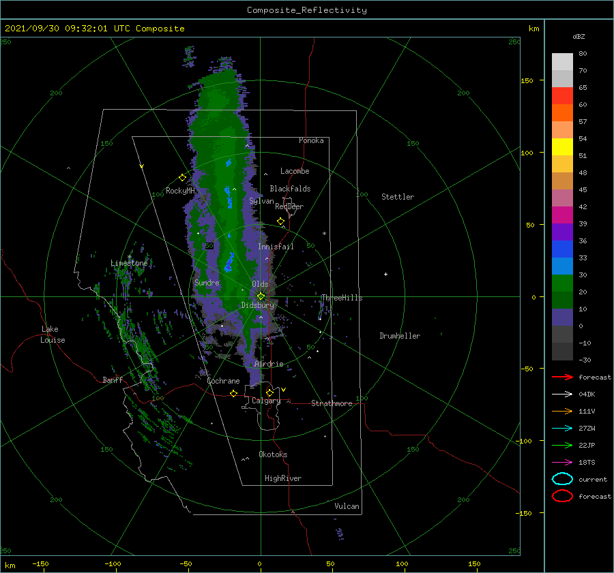Click the Vulcan city label
Viewport: 614px width, 573px height.
point(347,506)
